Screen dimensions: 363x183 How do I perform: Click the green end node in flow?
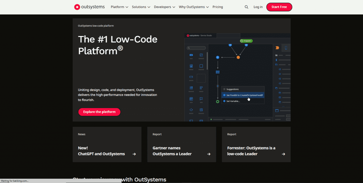(218, 101)
